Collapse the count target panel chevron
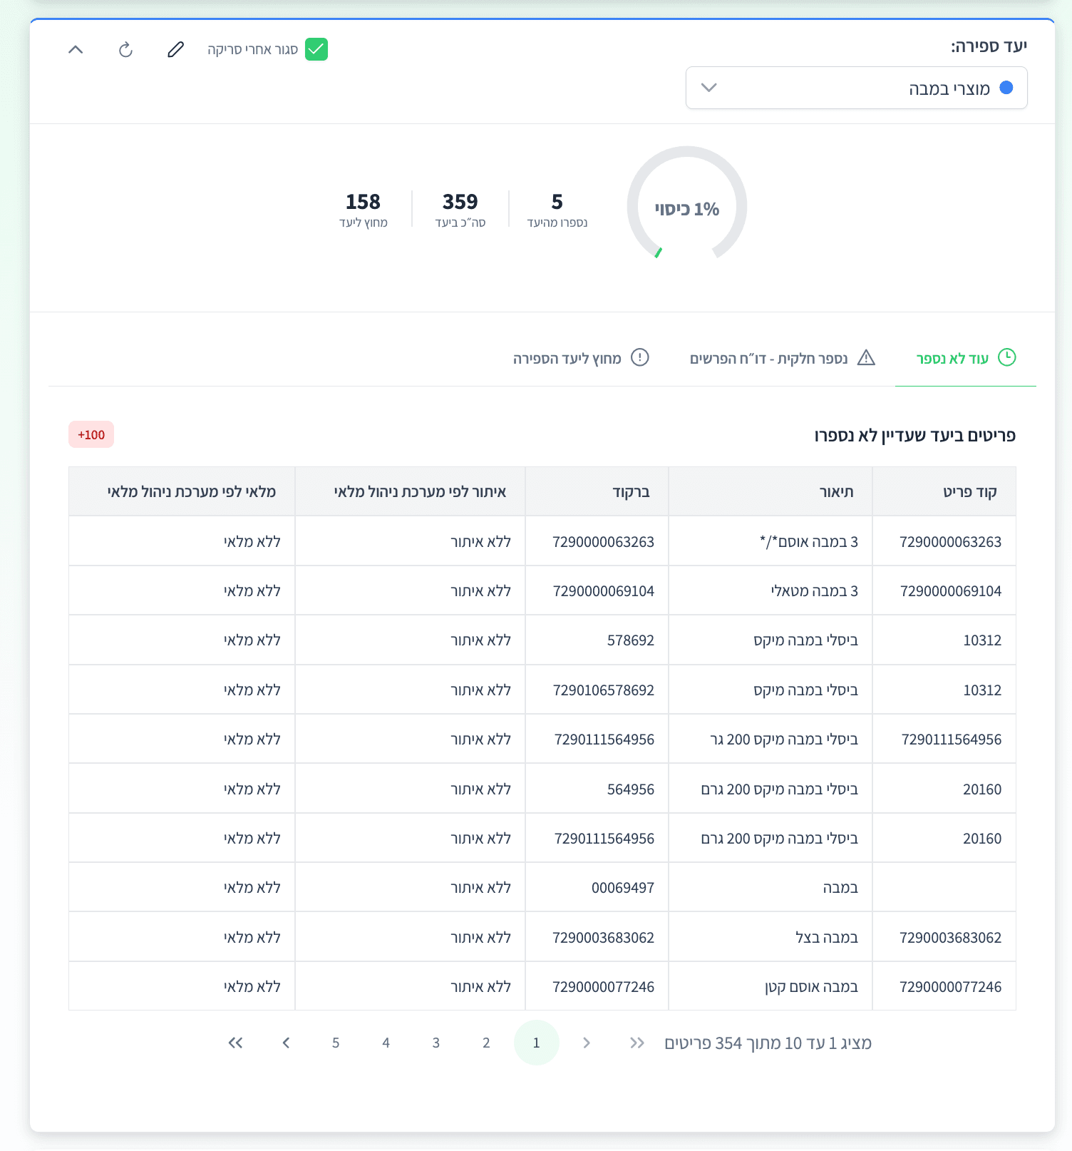The width and height of the screenshot is (1072, 1151). 76,49
